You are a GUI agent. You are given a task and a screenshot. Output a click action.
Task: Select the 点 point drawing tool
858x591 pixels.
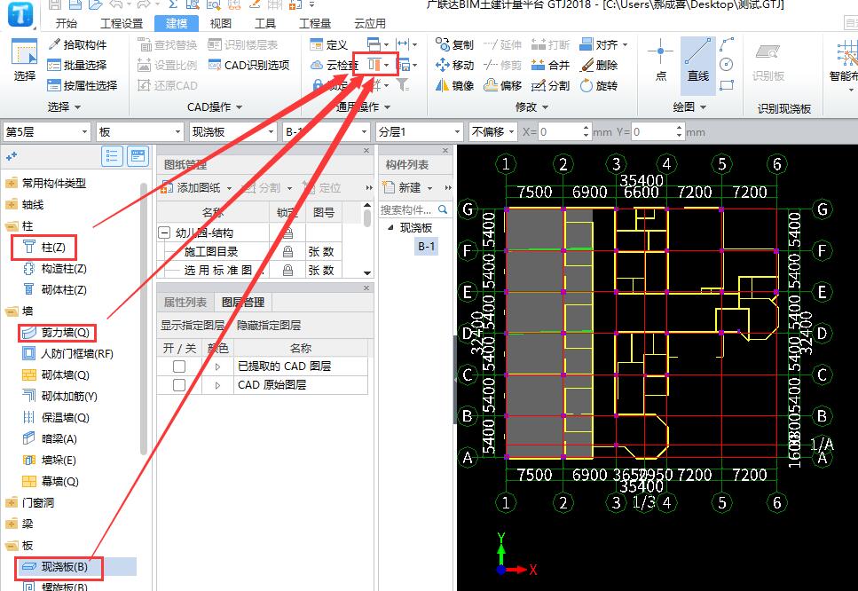click(x=660, y=60)
